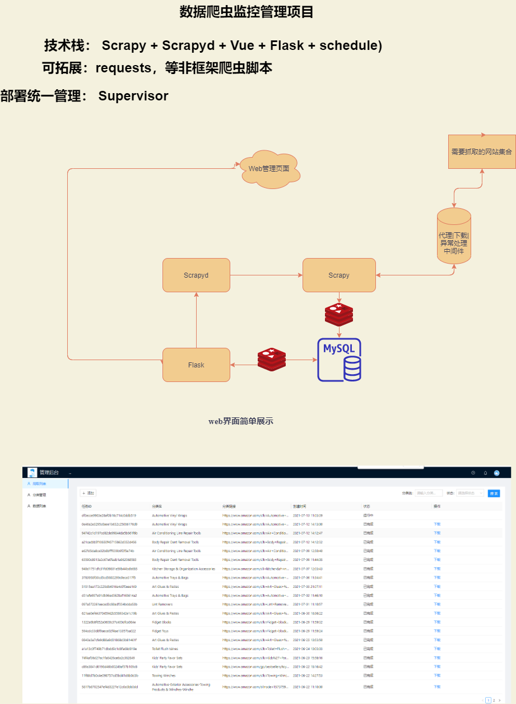Screen dimensions: 516x704
Task: Click the Scrapy box in the diagram
Action: tap(339, 275)
